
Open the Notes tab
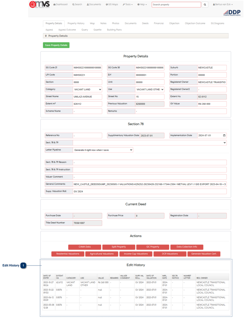click(x=103, y=23)
